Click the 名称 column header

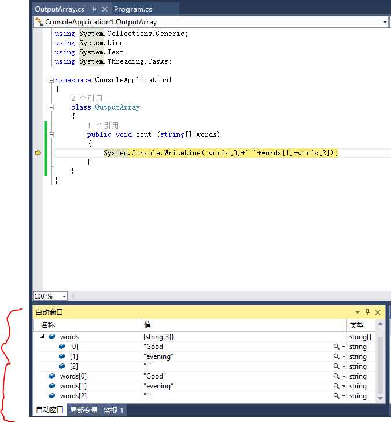90,325
